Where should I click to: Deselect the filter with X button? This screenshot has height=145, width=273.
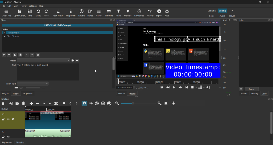coord(38,55)
